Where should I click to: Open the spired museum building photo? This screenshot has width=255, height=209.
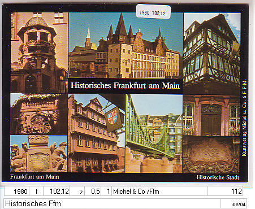tap(126, 45)
